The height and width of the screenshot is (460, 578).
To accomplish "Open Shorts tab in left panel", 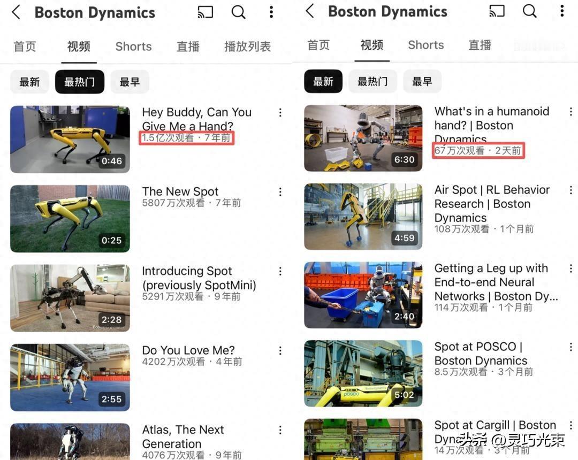I will click(133, 47).
